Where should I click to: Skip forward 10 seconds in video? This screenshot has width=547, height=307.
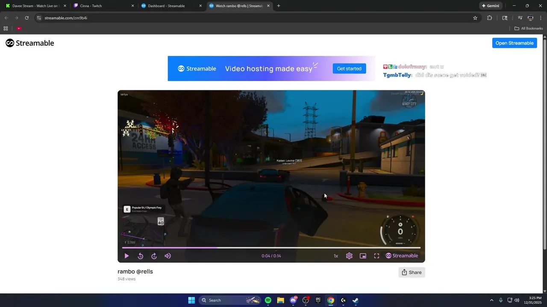tap(154, 256)
